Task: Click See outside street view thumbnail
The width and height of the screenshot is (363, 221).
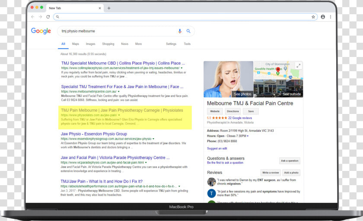Action: pyautogui.click(x=292, y=94)
